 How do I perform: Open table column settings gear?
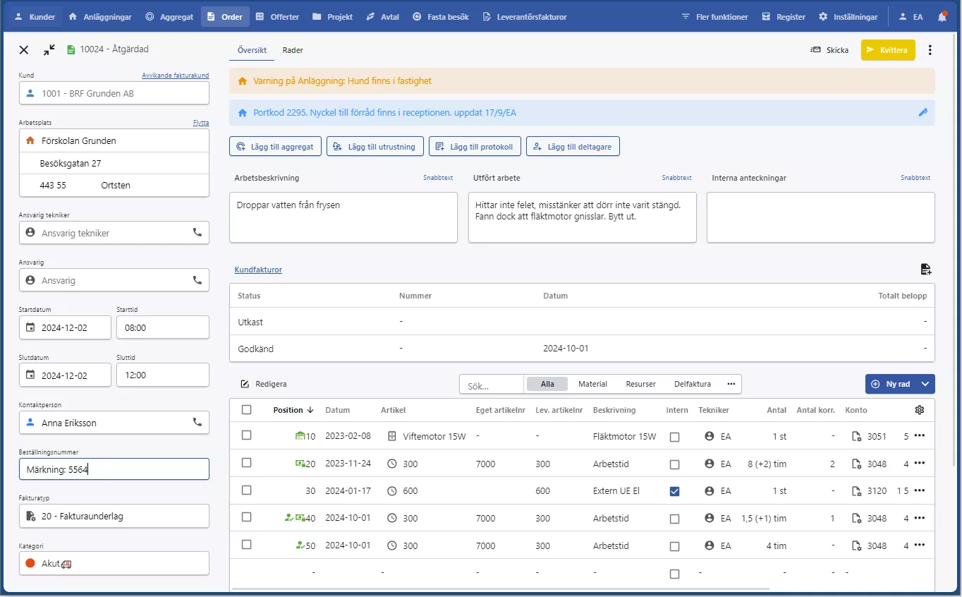click(919, 410)
